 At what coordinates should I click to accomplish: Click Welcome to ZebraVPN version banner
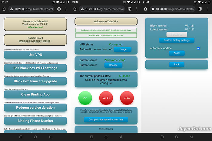coord(35,24)
